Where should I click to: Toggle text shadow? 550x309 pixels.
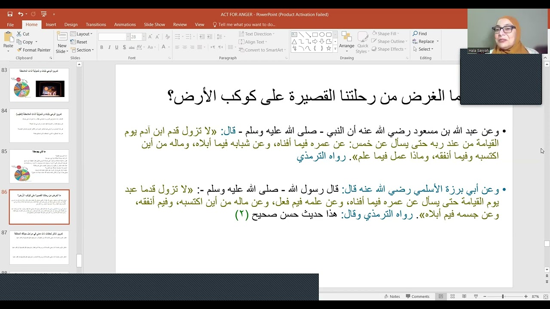point(124,47)
